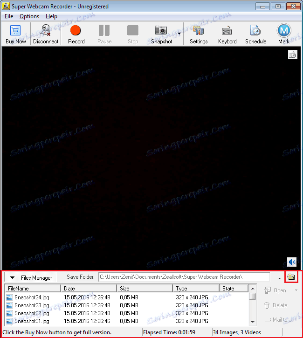Click the date 15.05.2016 12:26:46 cell
303x338 pixels.
coord(87,321)
